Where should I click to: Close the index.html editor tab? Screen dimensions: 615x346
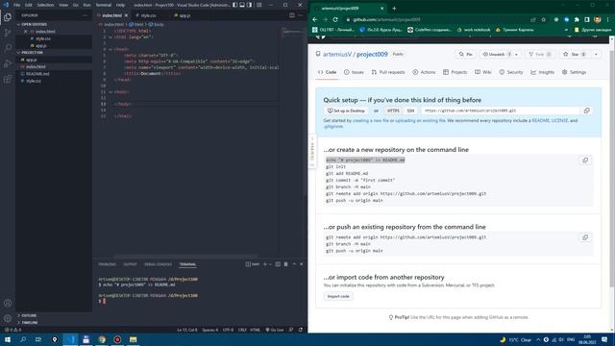[126, 15]
